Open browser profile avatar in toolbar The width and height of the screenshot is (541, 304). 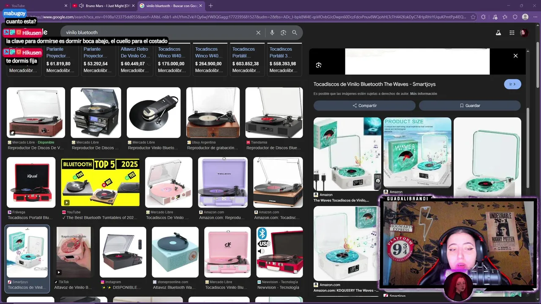(x=525, y=17)
